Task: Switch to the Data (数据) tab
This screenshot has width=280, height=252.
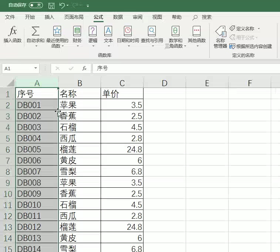Action: coord(118,17)
